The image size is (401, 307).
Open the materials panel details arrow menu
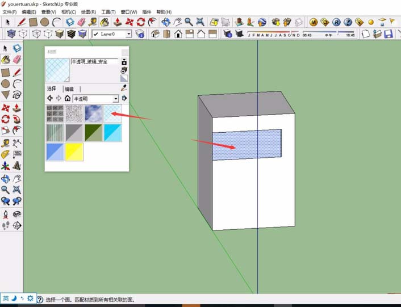124,98
